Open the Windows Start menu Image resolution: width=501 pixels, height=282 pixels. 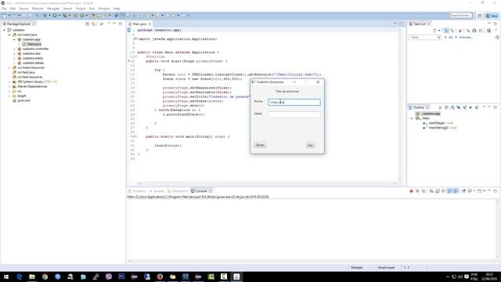point(6,277)
